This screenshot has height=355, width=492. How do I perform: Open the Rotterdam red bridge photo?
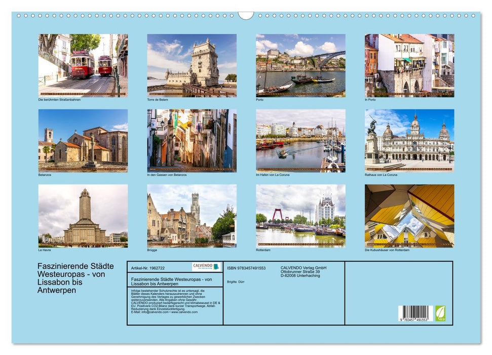pyautogui.click(x=300, y=216)
